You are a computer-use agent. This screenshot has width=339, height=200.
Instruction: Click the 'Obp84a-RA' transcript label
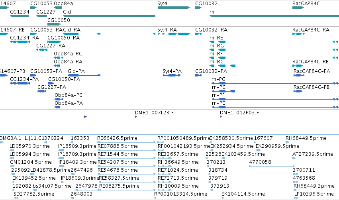(x=68, y=62)
